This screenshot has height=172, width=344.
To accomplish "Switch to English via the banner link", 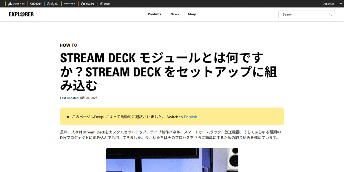I will pyautogui.click(x=190, y=117).
